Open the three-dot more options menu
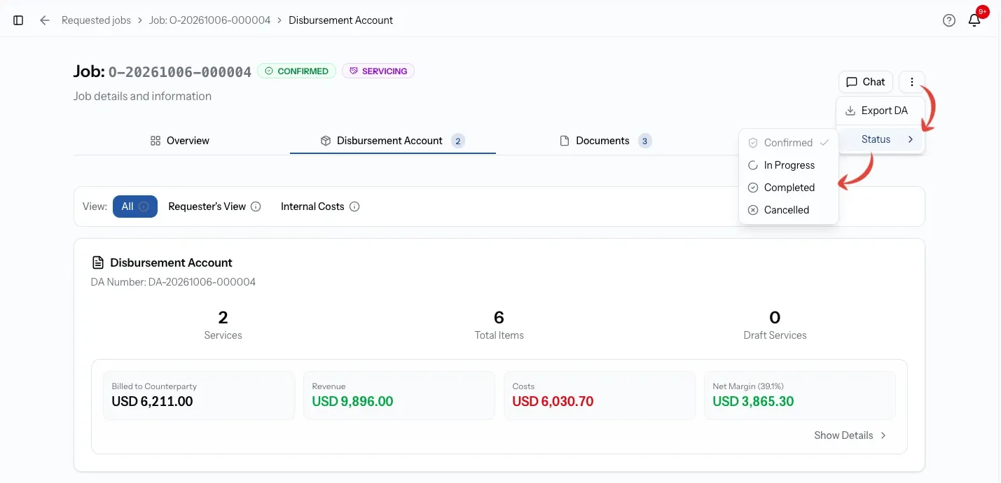 click(912, 82)
